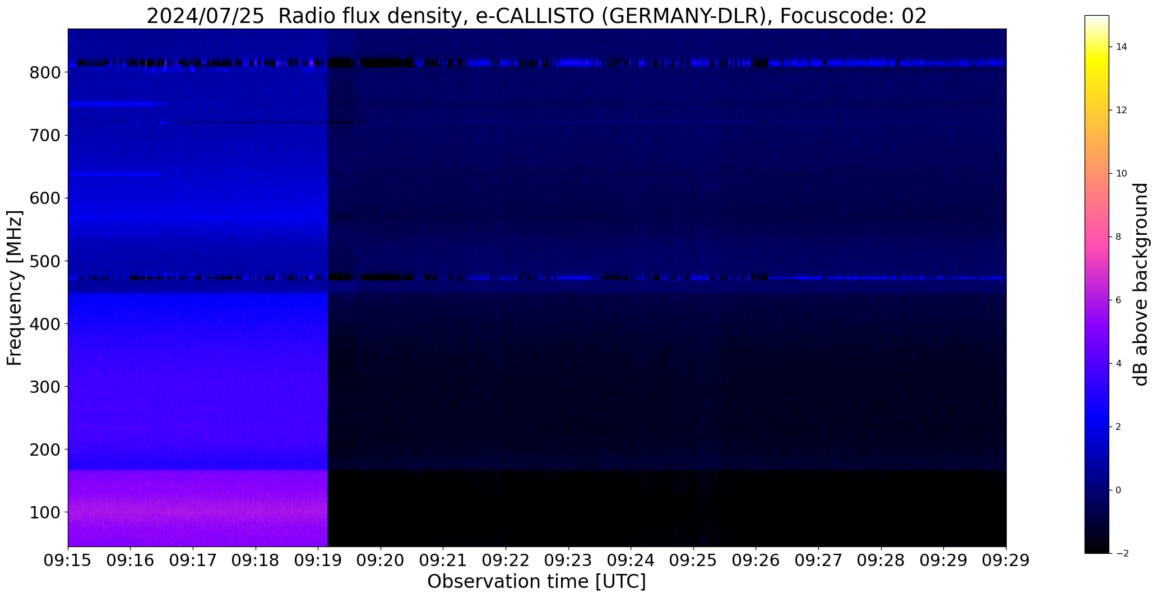Click the 09:17 time tick label

[x=193, y=560]
